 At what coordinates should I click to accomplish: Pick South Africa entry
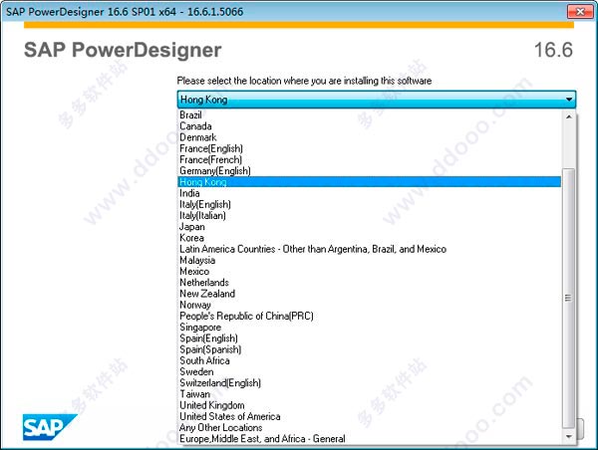[x=370, y=360]
